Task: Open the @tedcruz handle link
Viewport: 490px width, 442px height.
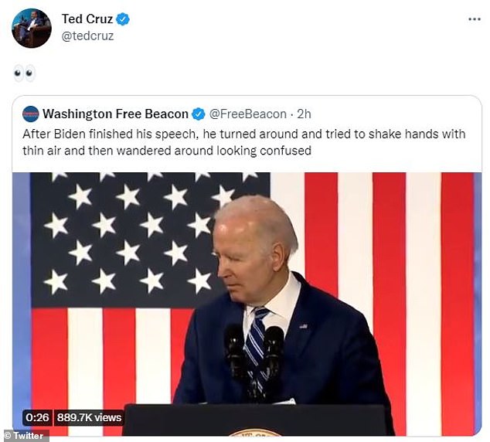Action: click(x=87, y=36)
